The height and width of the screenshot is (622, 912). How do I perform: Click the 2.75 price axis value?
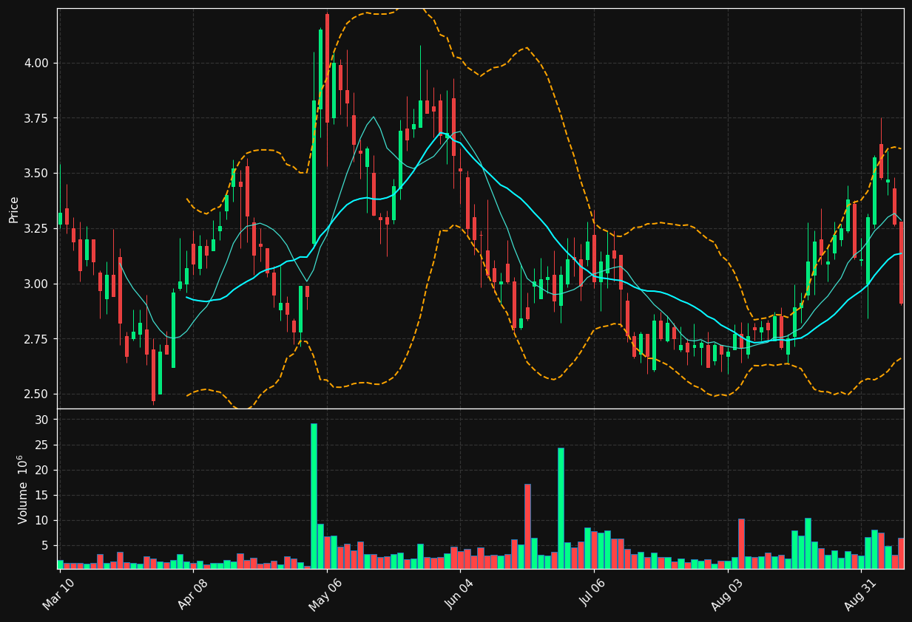pos(37,339)
